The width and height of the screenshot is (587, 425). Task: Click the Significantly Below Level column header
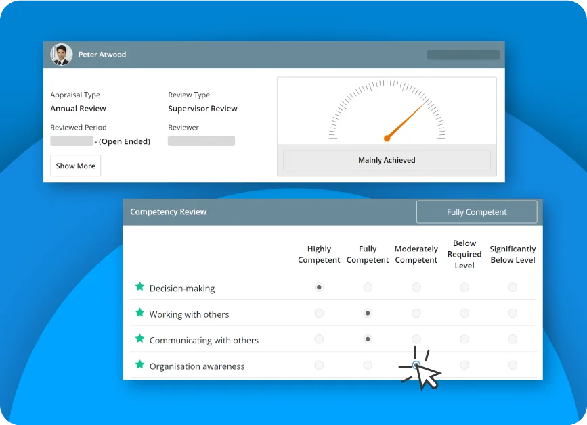pyautogui.click(x=513, y=254)
